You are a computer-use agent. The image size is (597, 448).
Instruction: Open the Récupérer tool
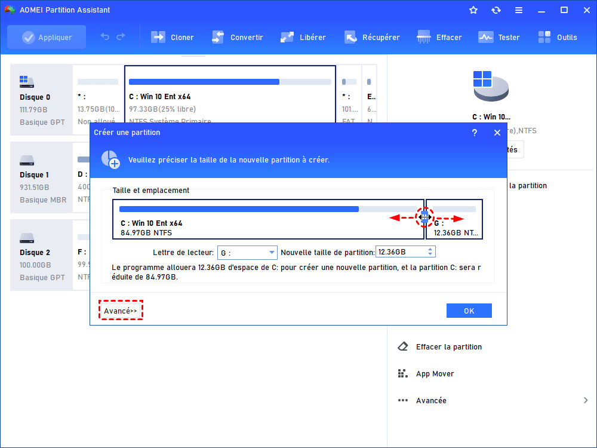coord(372,37)
